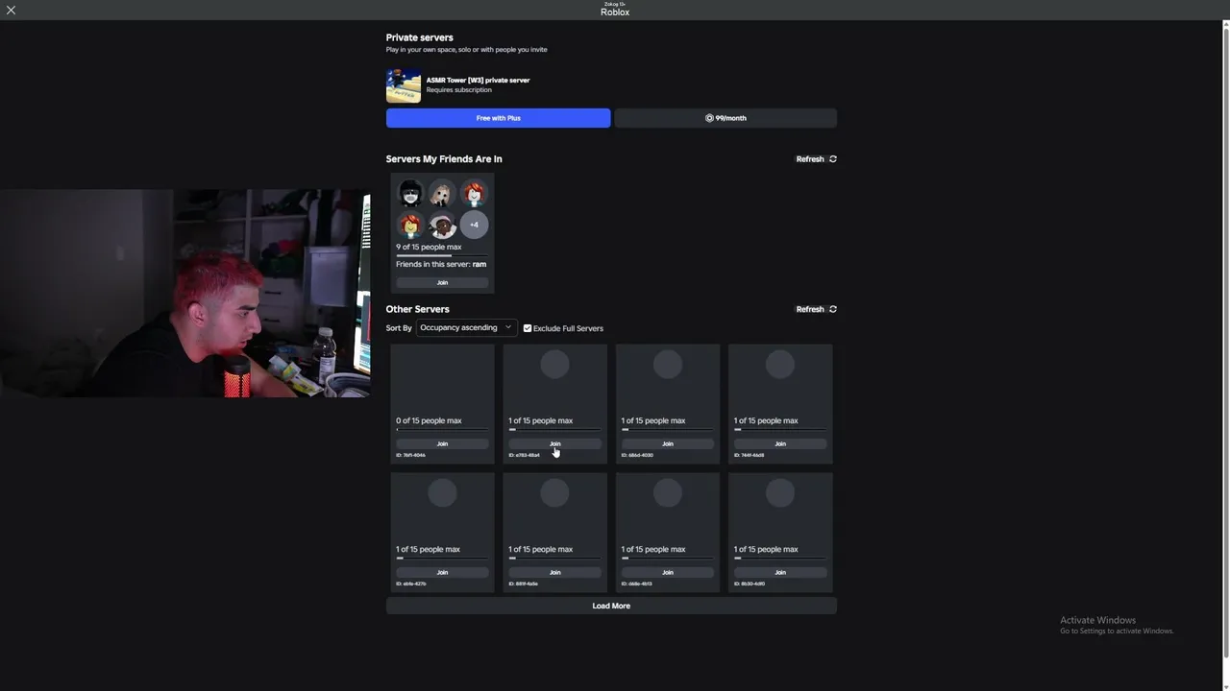
Task: Join the third server in the bottom Other Servers row
Action: (x=667, y=572)
